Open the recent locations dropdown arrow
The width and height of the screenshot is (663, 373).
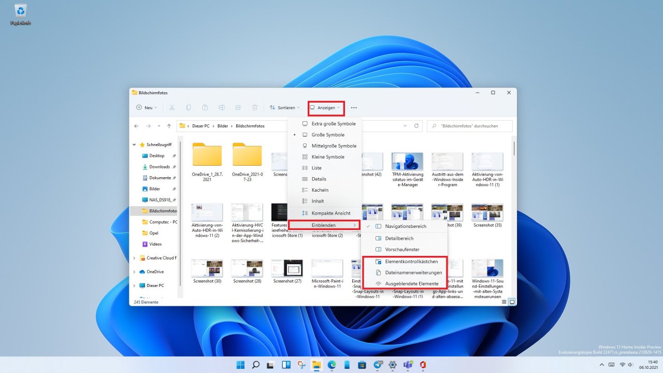pyautogui.click(x=159, y=126)
